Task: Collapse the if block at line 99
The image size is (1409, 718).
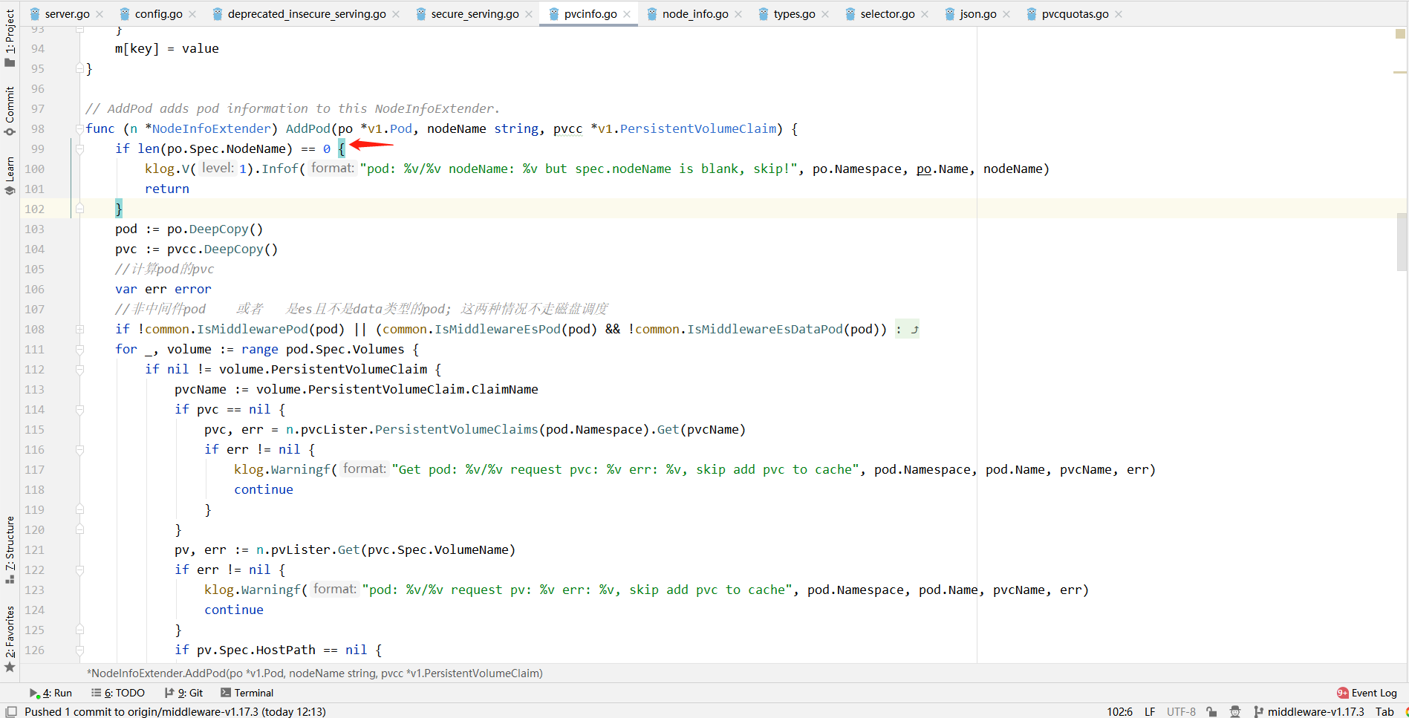Action: pyautogui.click(x=79, y=149)
